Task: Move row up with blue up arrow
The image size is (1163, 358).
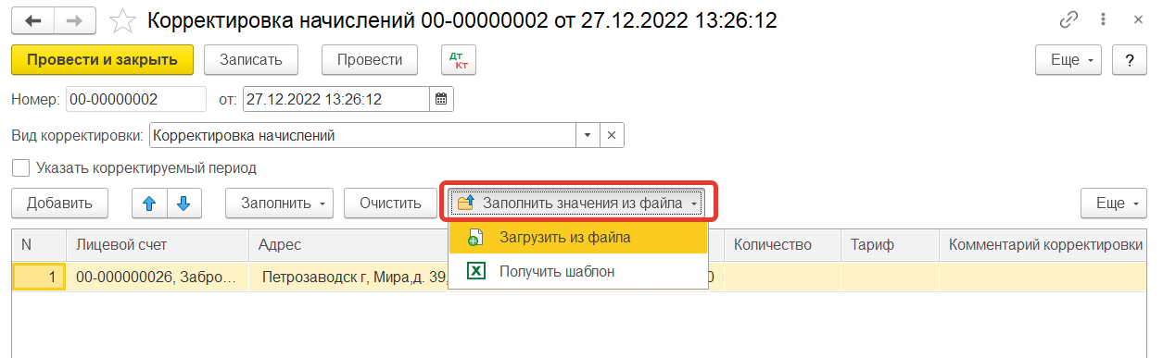Action: (149, 203)
